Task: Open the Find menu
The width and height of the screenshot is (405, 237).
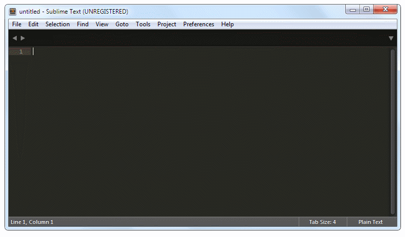Action: coord(83,24)
